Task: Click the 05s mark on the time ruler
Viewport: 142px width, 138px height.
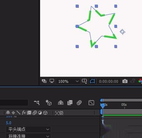Action: [x=124, y=105]
